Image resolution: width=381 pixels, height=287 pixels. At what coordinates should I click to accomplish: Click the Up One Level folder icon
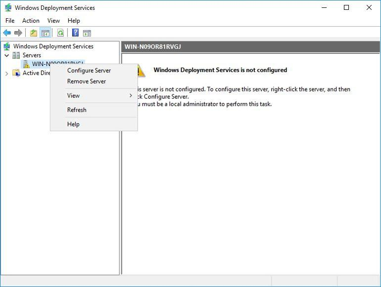(33, 33)
